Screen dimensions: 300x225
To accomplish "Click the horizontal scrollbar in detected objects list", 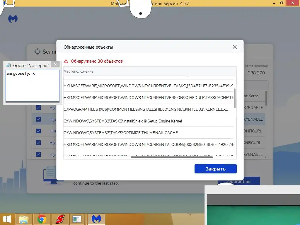I will 172,157.
